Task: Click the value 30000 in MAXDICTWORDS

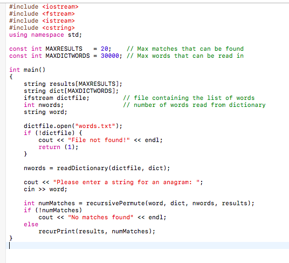Action: [110, 56]
